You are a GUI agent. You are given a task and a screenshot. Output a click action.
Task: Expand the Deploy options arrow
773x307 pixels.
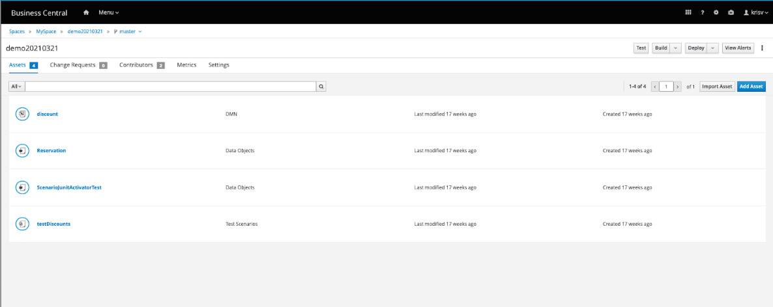click(x=713, y=48)
